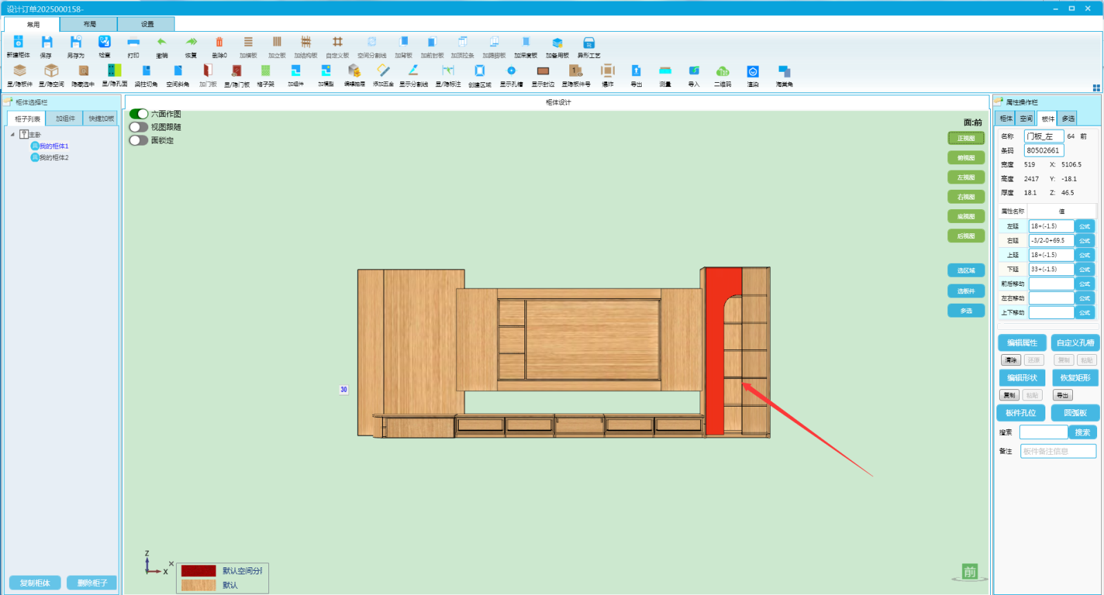This screenshot has width=1104, height=595.
Task: Click the 新建柜体 new cabinet icon
Action: pyautogui.click(x=19, y=42)
